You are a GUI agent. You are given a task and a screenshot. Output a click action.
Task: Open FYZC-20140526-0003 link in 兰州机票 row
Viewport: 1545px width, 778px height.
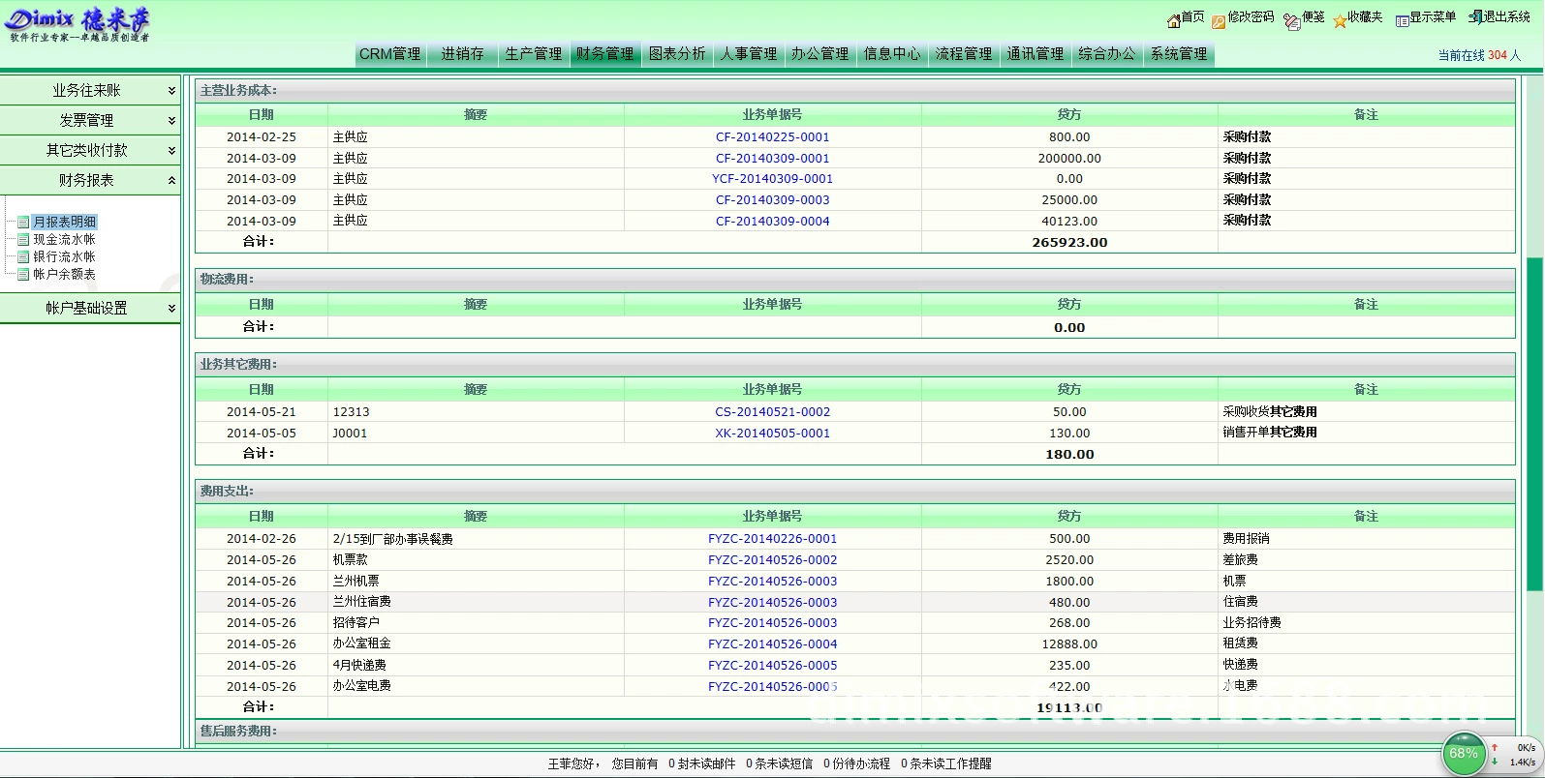click(772, 582)
